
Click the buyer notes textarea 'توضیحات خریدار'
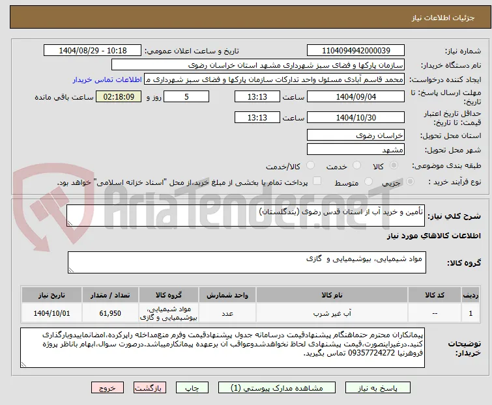coord(222,348)
